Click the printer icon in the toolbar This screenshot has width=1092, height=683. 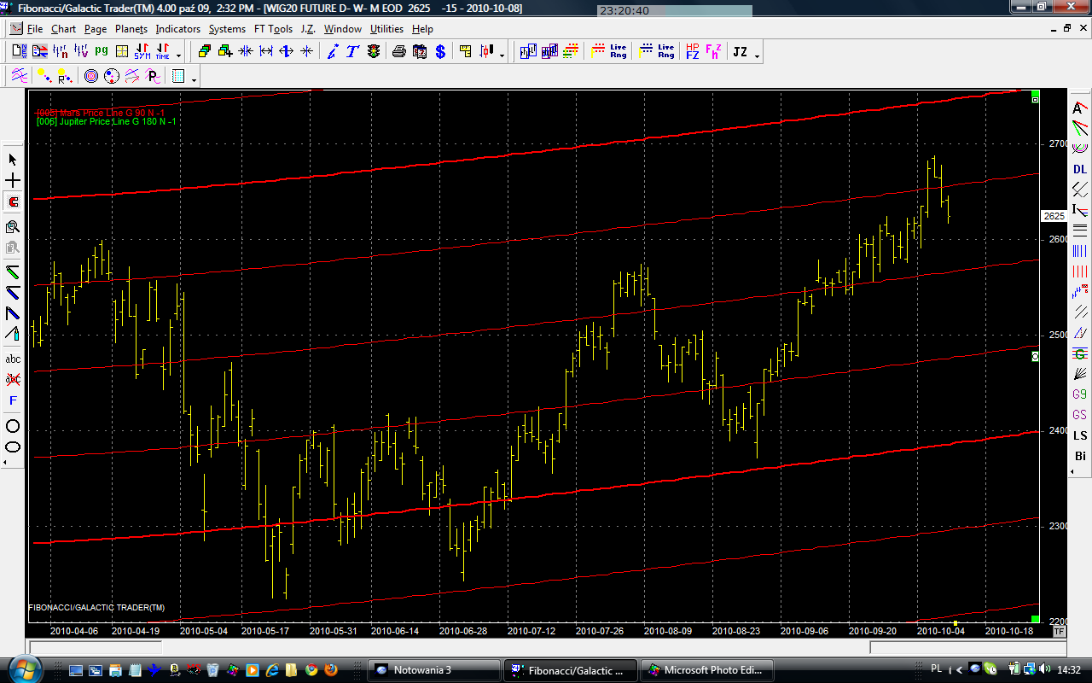point(398,52)
